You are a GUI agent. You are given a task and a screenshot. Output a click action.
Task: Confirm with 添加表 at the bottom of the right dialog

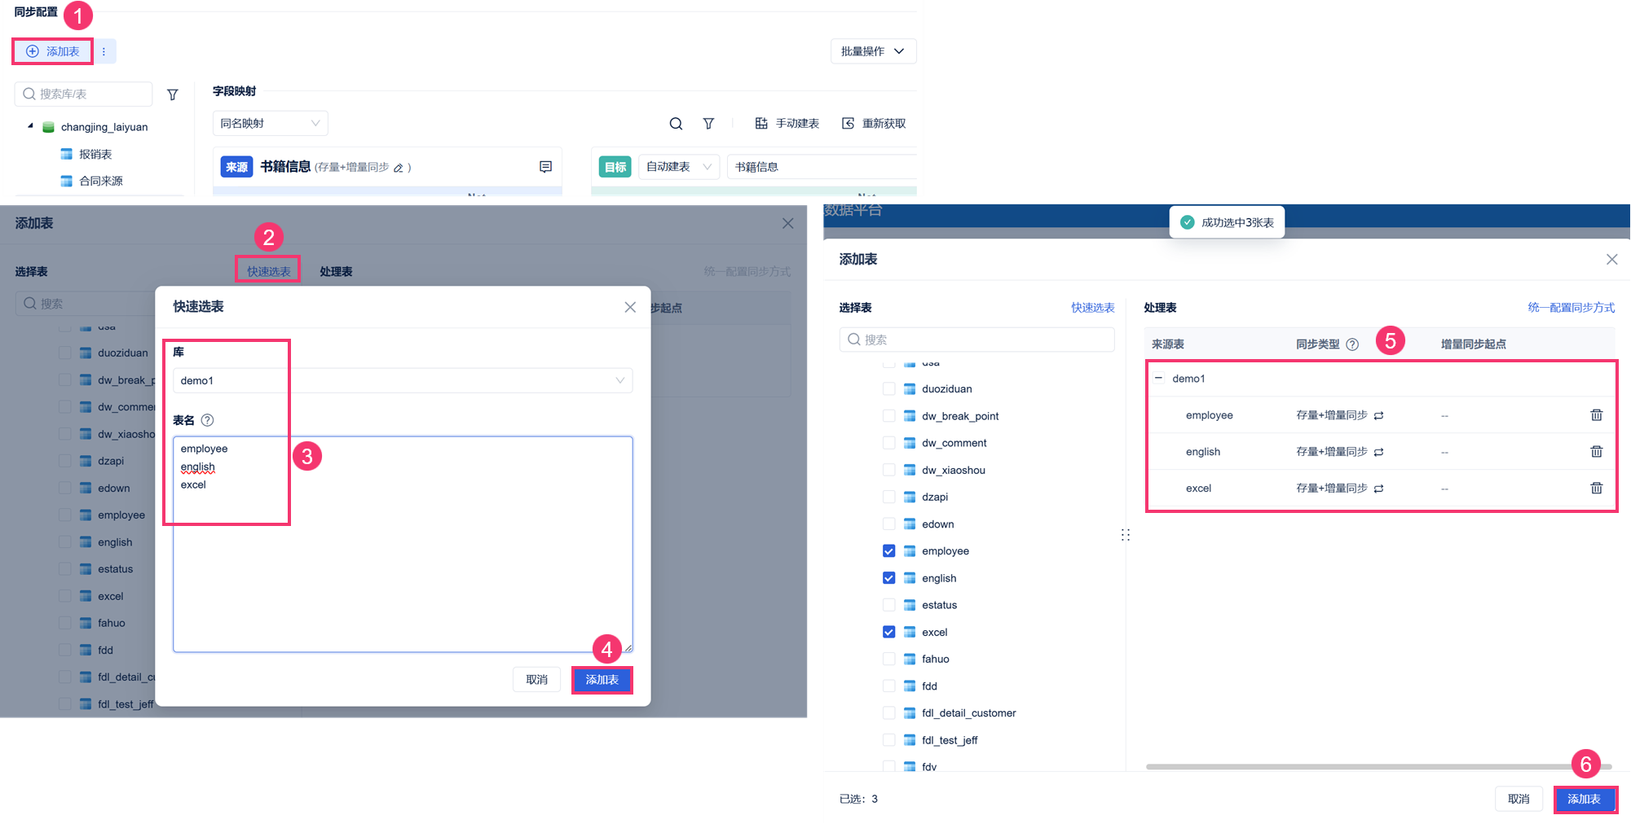1585,800
